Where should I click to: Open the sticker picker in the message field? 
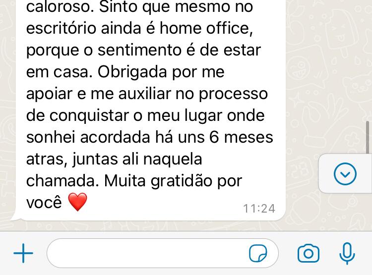[258, 253]
